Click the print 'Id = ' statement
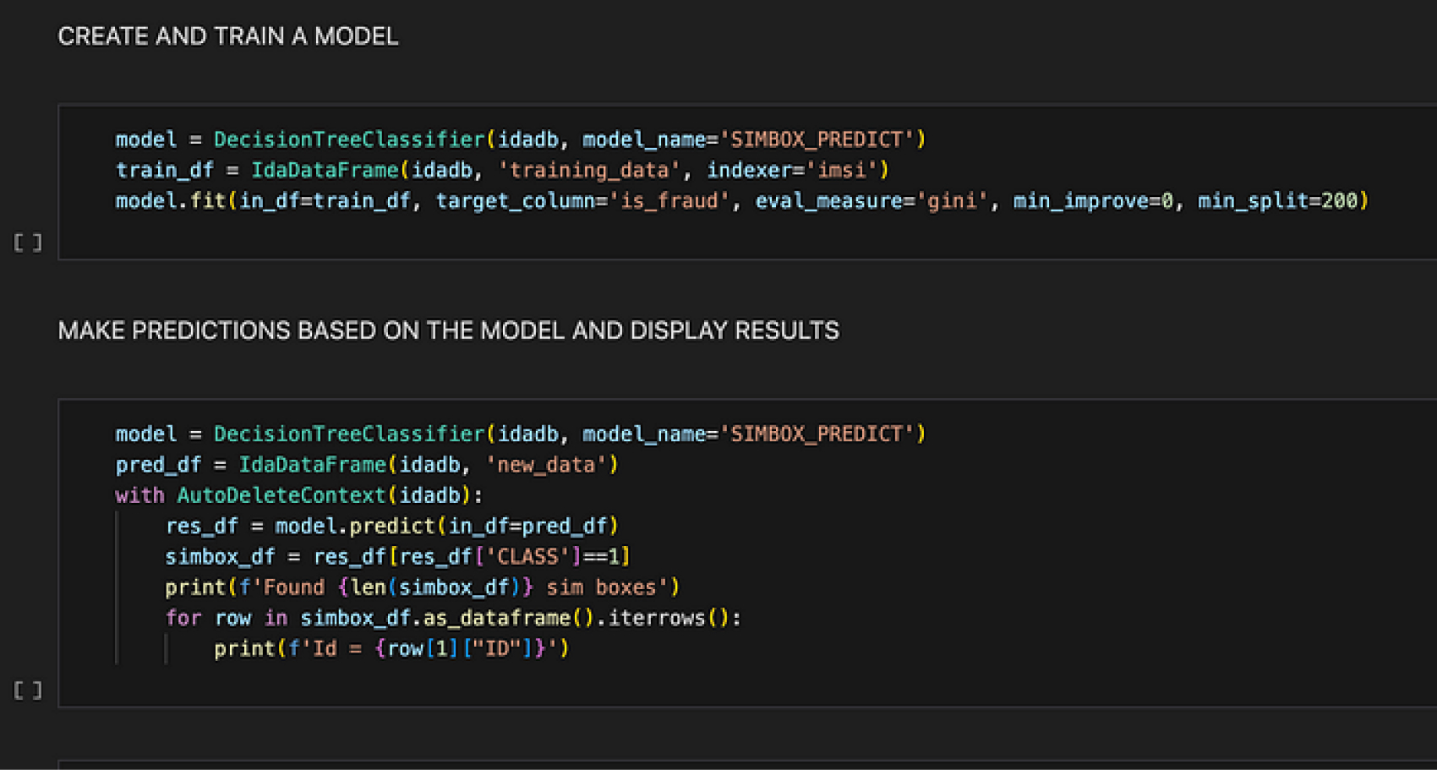Screen dimensions: 1437x770 coord(391,649)
